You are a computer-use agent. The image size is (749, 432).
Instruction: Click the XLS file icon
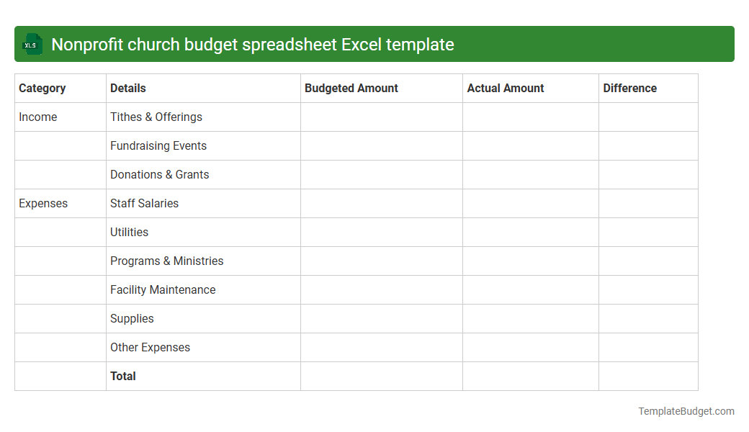pyautogui.click(x=32, y=44)
